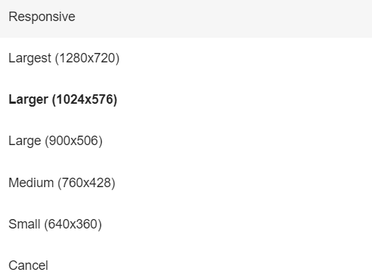Set player size to 1280x720
372x280 pixels.
pos(186,58)
